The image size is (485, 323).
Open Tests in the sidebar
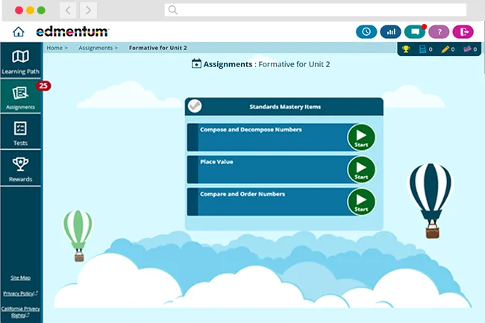pyautogui.click(x=20, y=132)
